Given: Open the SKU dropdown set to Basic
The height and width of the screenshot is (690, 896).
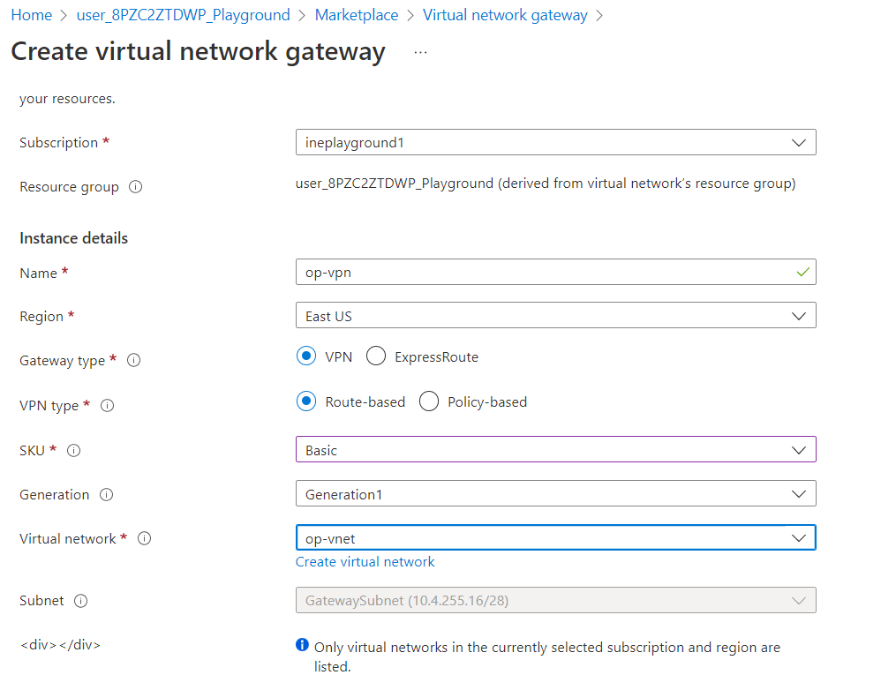Looking at the screenshot, I should [x=555, y=450].
